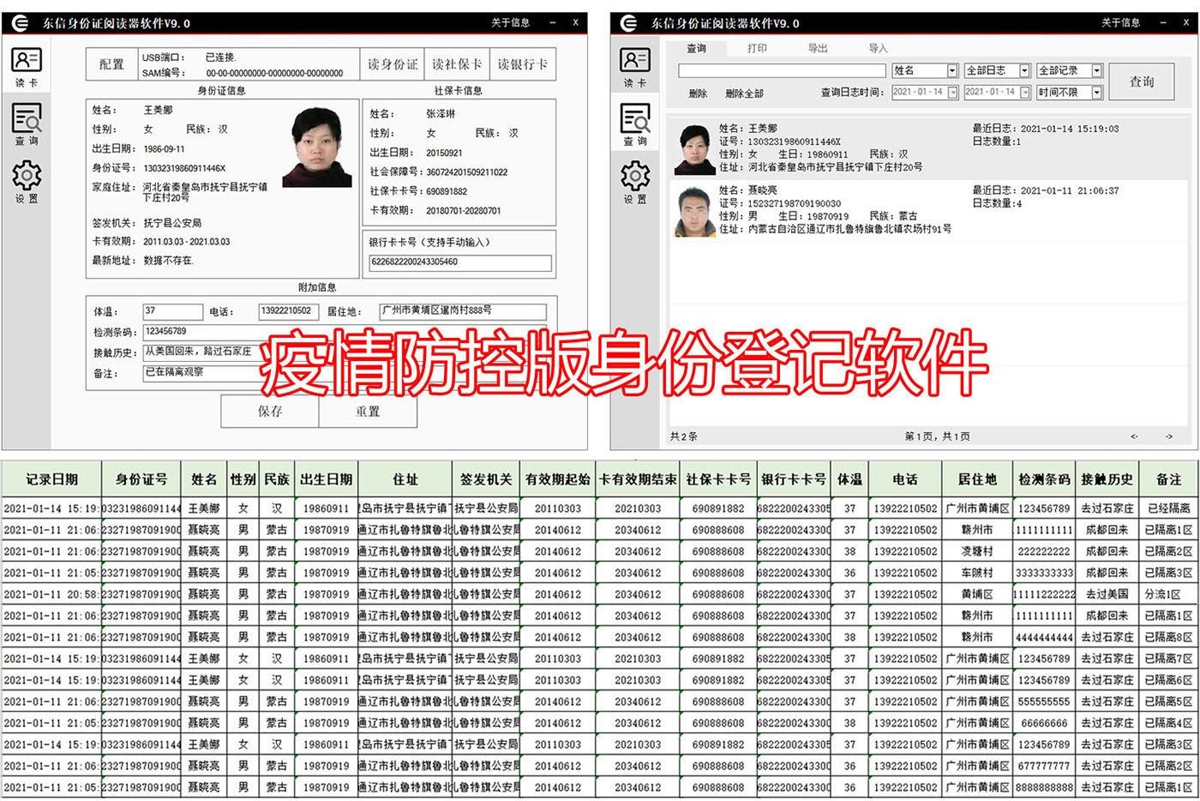Click the app logo icon on left title bar

tap(18, 21)
